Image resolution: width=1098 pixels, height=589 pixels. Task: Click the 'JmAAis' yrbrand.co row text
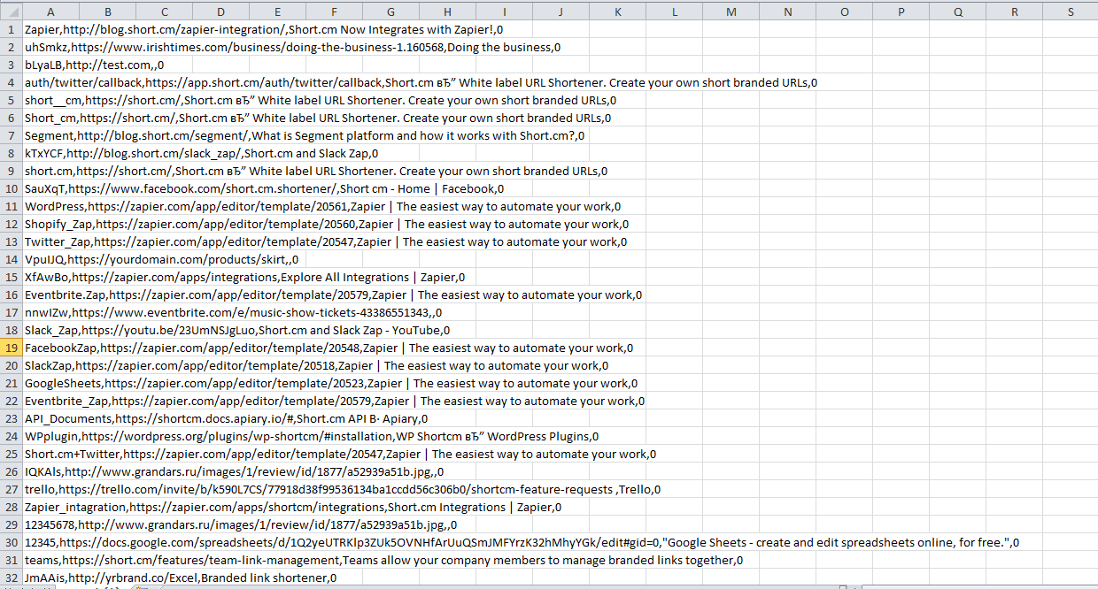click(180, 578)
